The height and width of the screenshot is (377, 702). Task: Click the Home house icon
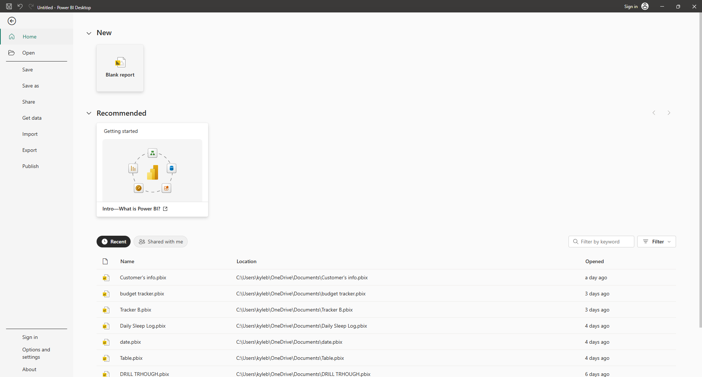tap(12, 37)
